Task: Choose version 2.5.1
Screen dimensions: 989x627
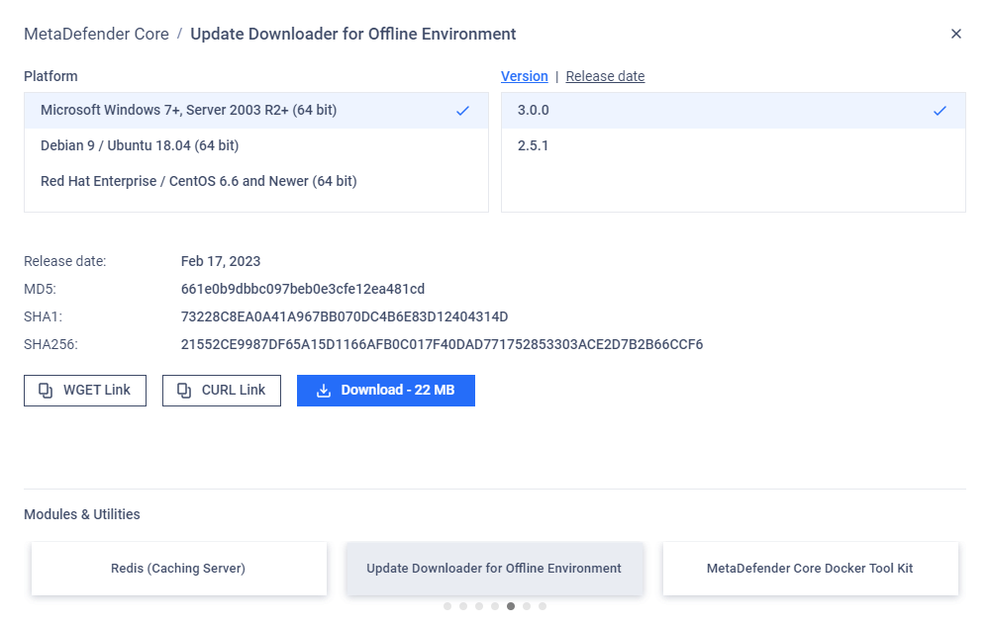Action: pos(733,145)
